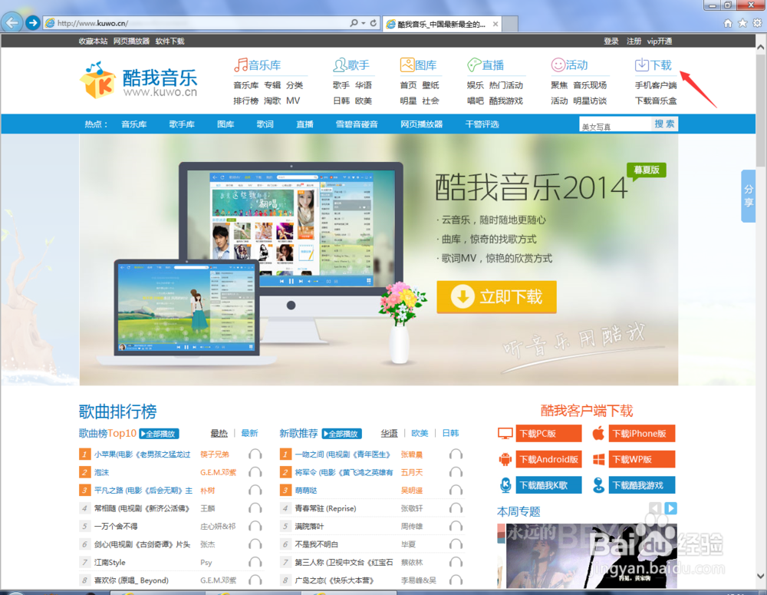Click the game icon beside 下载酷我游戏
The height and width of the screenshot is (595, 767).
tap(598, 484)
